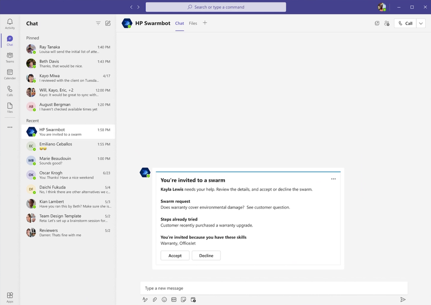Accept the swarm invitation
This screenshot has height=305, width=431.
click(x=175, y=255)
